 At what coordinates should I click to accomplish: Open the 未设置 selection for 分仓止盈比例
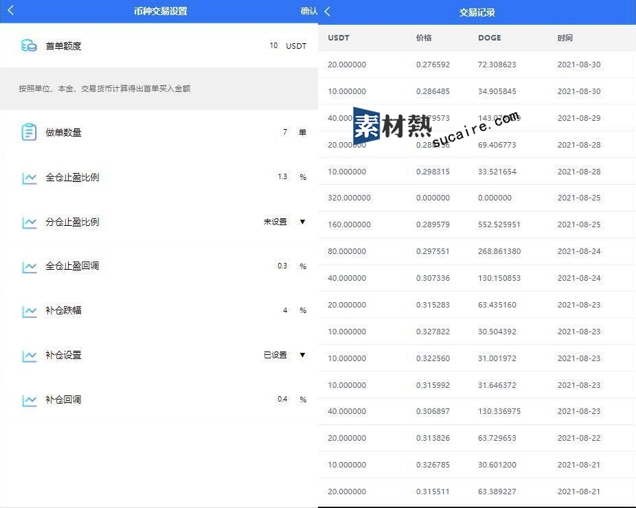275,222
